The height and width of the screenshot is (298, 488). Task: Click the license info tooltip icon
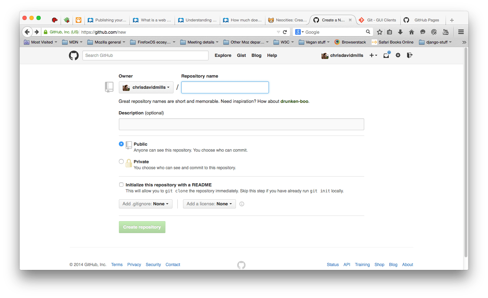(x=242, y=204)
